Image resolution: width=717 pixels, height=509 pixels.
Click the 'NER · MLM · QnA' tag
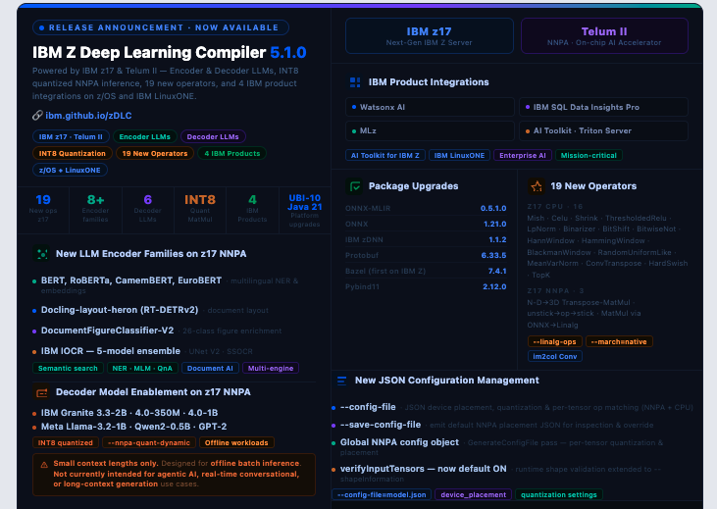tap(142, 368)
